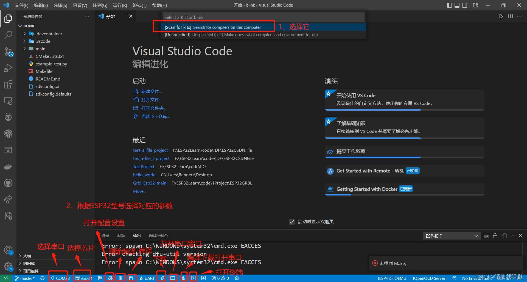Open Explorer more actions ellipsis
Image resolution: width=527 pixels, height=282 pixels.
point(87,16)
